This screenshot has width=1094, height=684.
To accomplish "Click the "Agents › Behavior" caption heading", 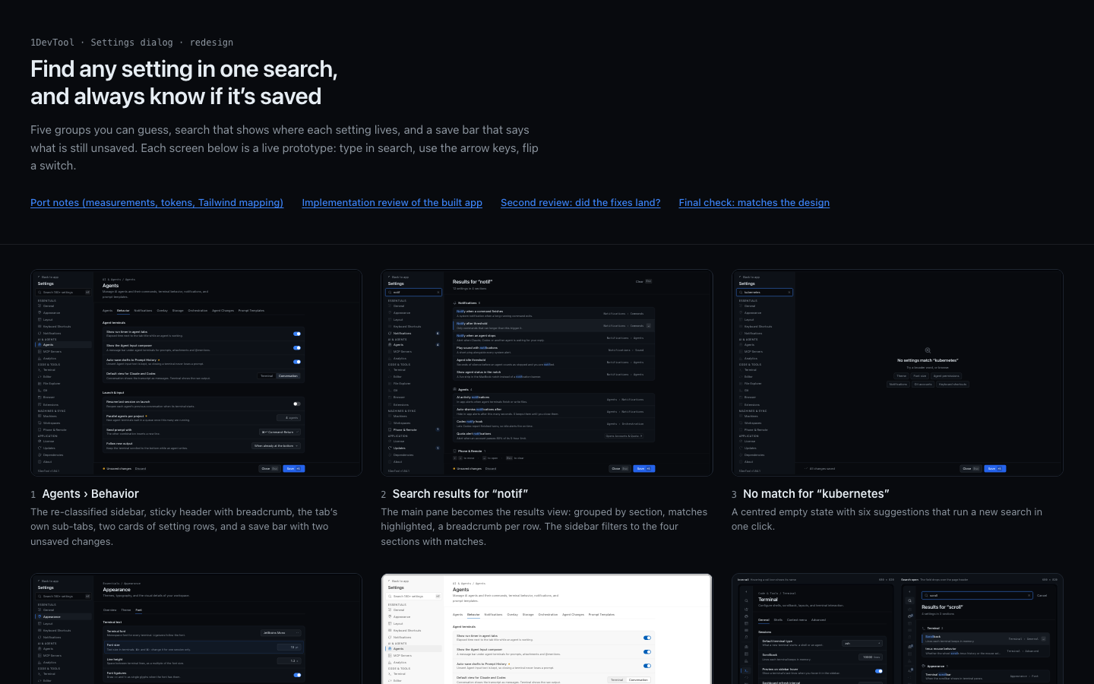I will pos(90,494).
